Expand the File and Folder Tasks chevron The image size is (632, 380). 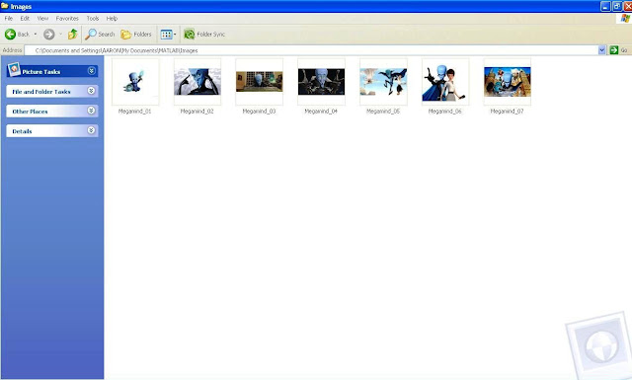[92, 91]
